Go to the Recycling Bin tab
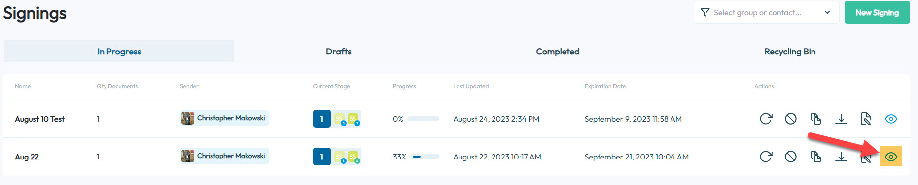Viewport: 918px width, 185px height. coord(790,52)
